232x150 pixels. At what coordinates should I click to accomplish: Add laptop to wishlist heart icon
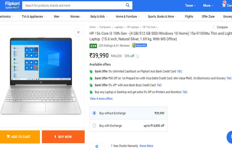[x=78, y=32]
